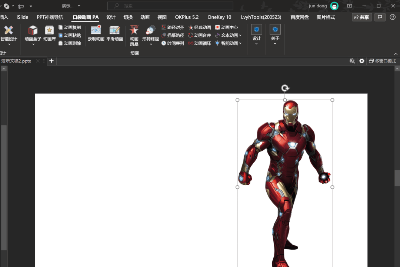
Task: Open the 形转路径 dropdown
Action: [x=151, y=44]
